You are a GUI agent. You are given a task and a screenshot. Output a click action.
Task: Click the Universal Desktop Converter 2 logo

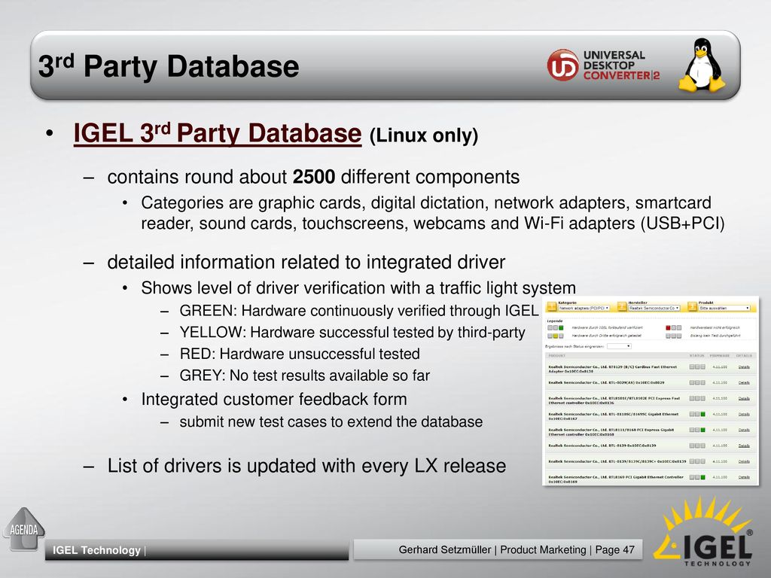click(x=603, y=65)
